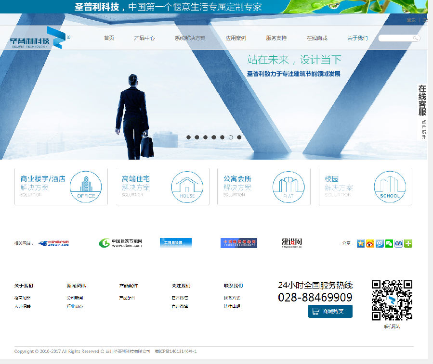Click into the header search field
The height and width of the screenshot is (364, 433).
pos(395,38)
